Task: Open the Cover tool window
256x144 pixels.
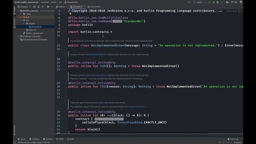Action: point(22,139)
